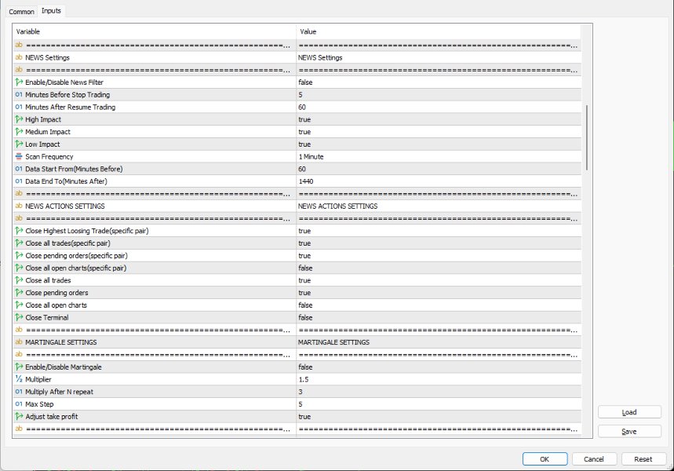Viewport: 674px width, 471px height.
Task: Click the ab string icon beside NEWS Settings
Action: tap(17, 57)
